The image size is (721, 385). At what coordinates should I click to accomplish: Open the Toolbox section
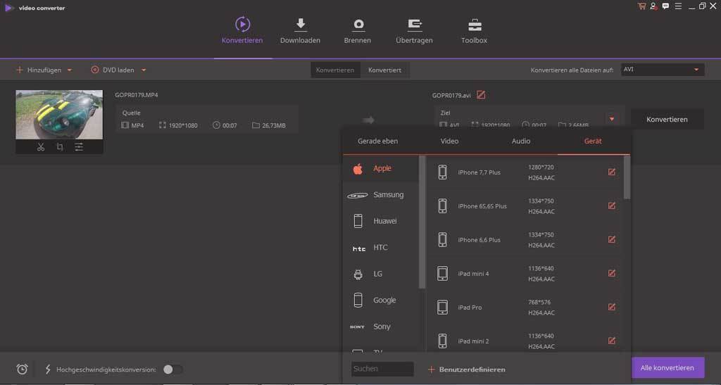click(475, 31)
